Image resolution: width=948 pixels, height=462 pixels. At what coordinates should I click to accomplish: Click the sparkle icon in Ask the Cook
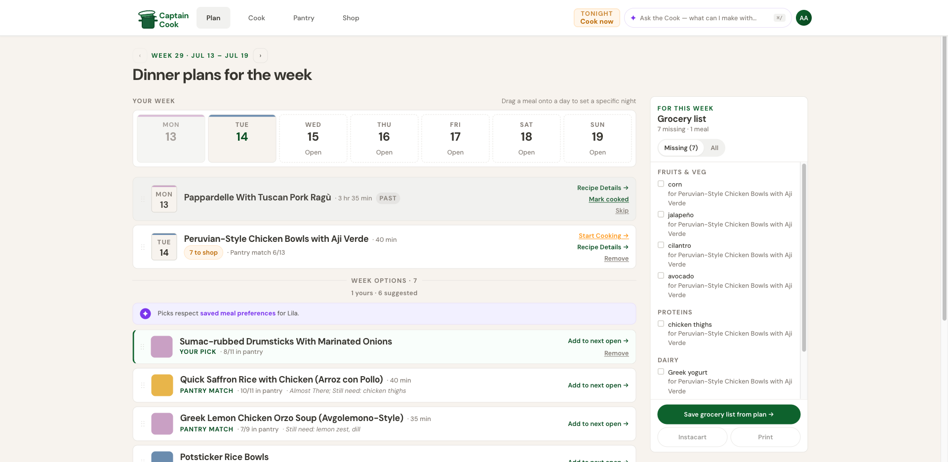[x=633, y=18]
